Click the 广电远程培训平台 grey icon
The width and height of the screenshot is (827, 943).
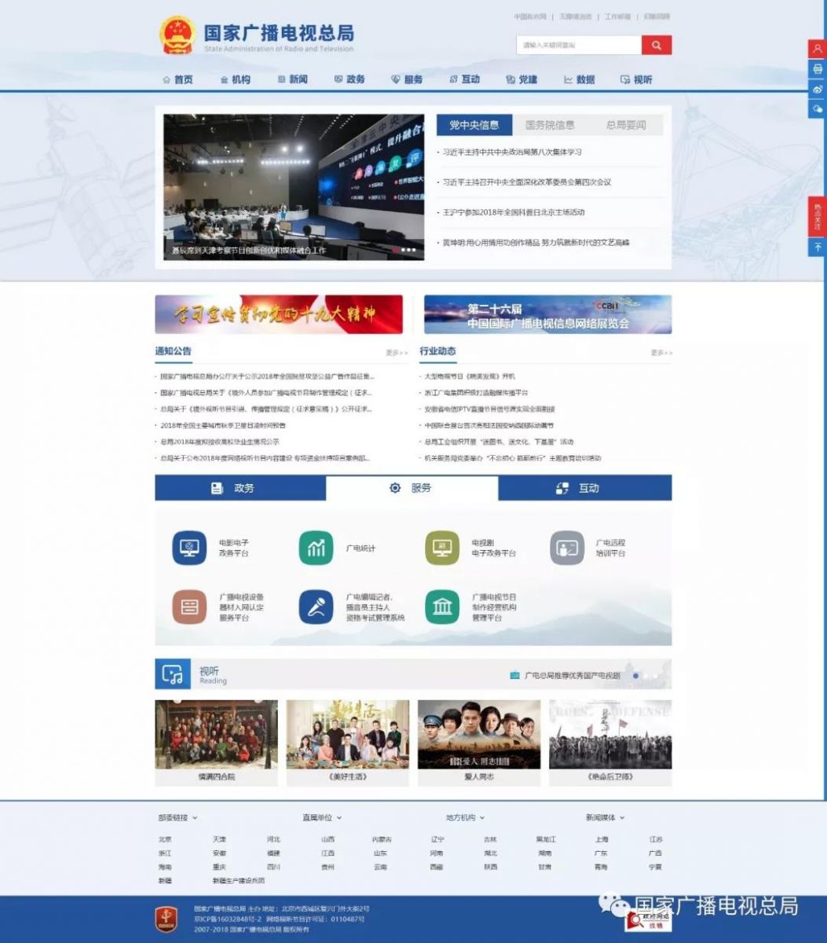tap(567, 548)
